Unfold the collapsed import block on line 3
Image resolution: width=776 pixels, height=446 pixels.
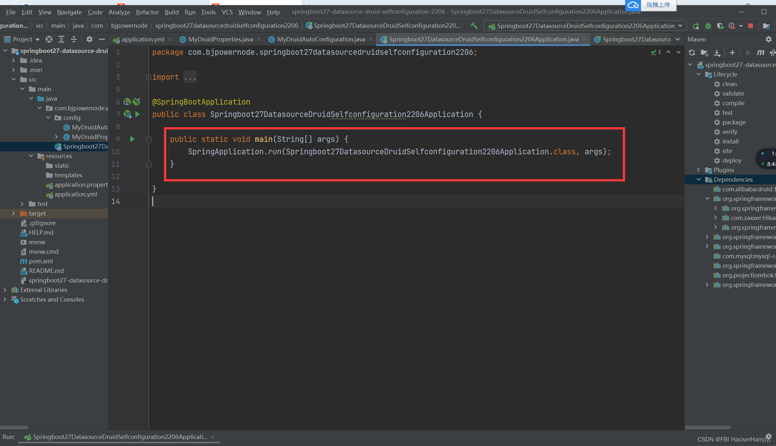[148, 77]
